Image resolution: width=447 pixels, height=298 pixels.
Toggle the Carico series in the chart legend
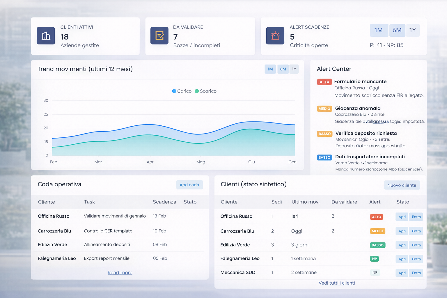coord(181,91)
